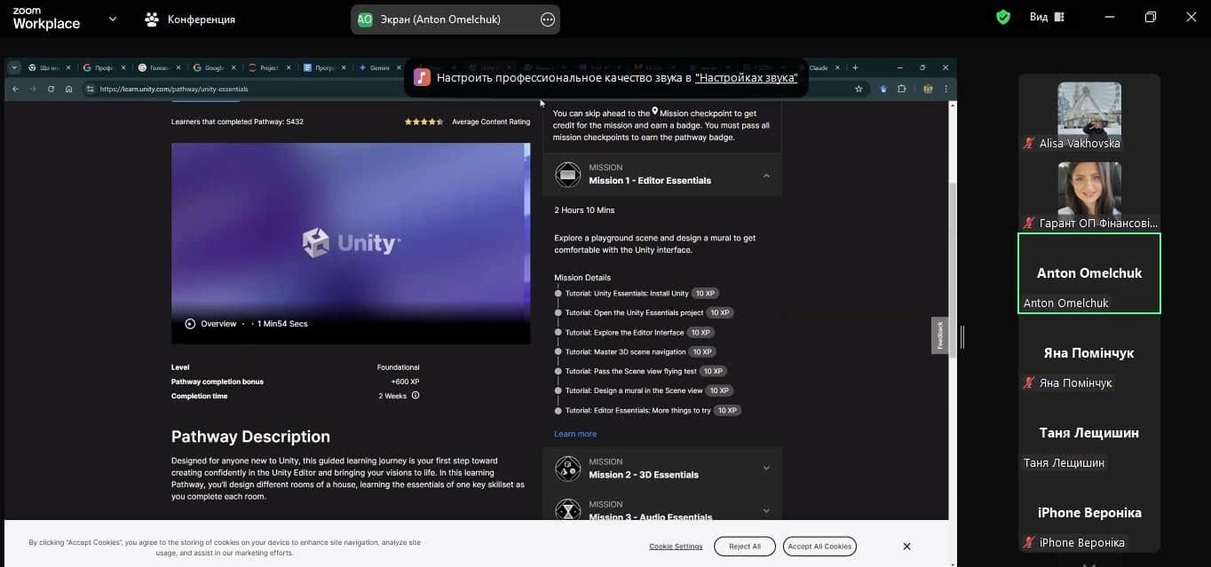
Task: Open Tutorial: Explore the Editor Interface
Action: pos(624,333)
